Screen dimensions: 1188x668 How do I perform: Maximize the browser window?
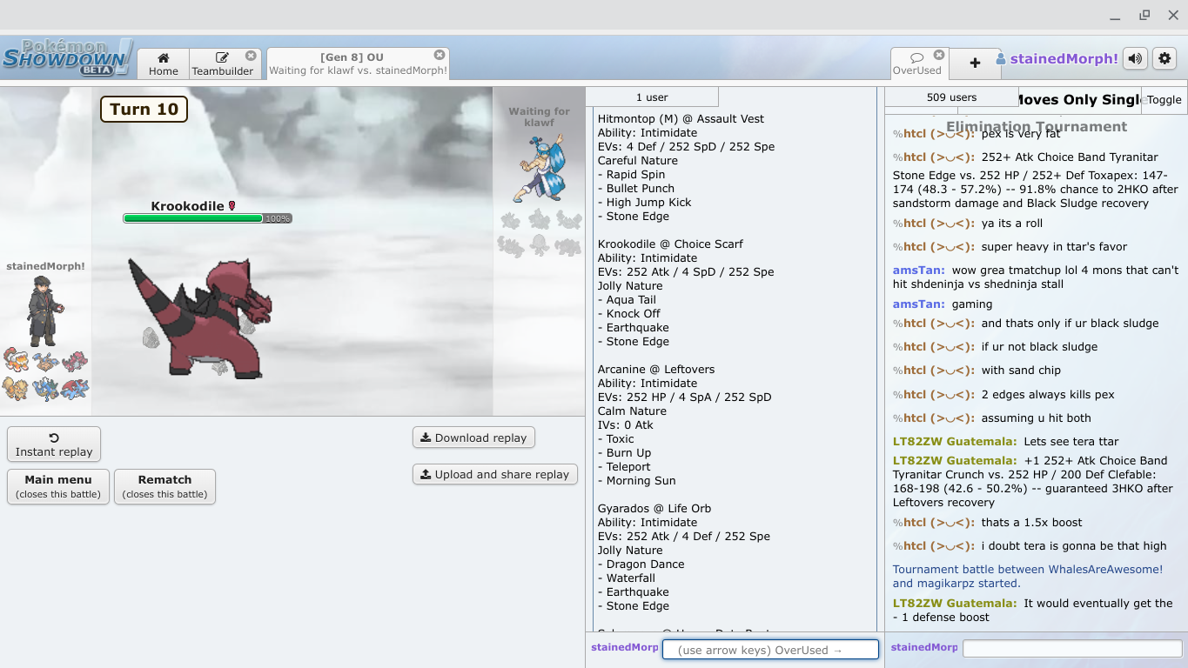point(1144,16)
